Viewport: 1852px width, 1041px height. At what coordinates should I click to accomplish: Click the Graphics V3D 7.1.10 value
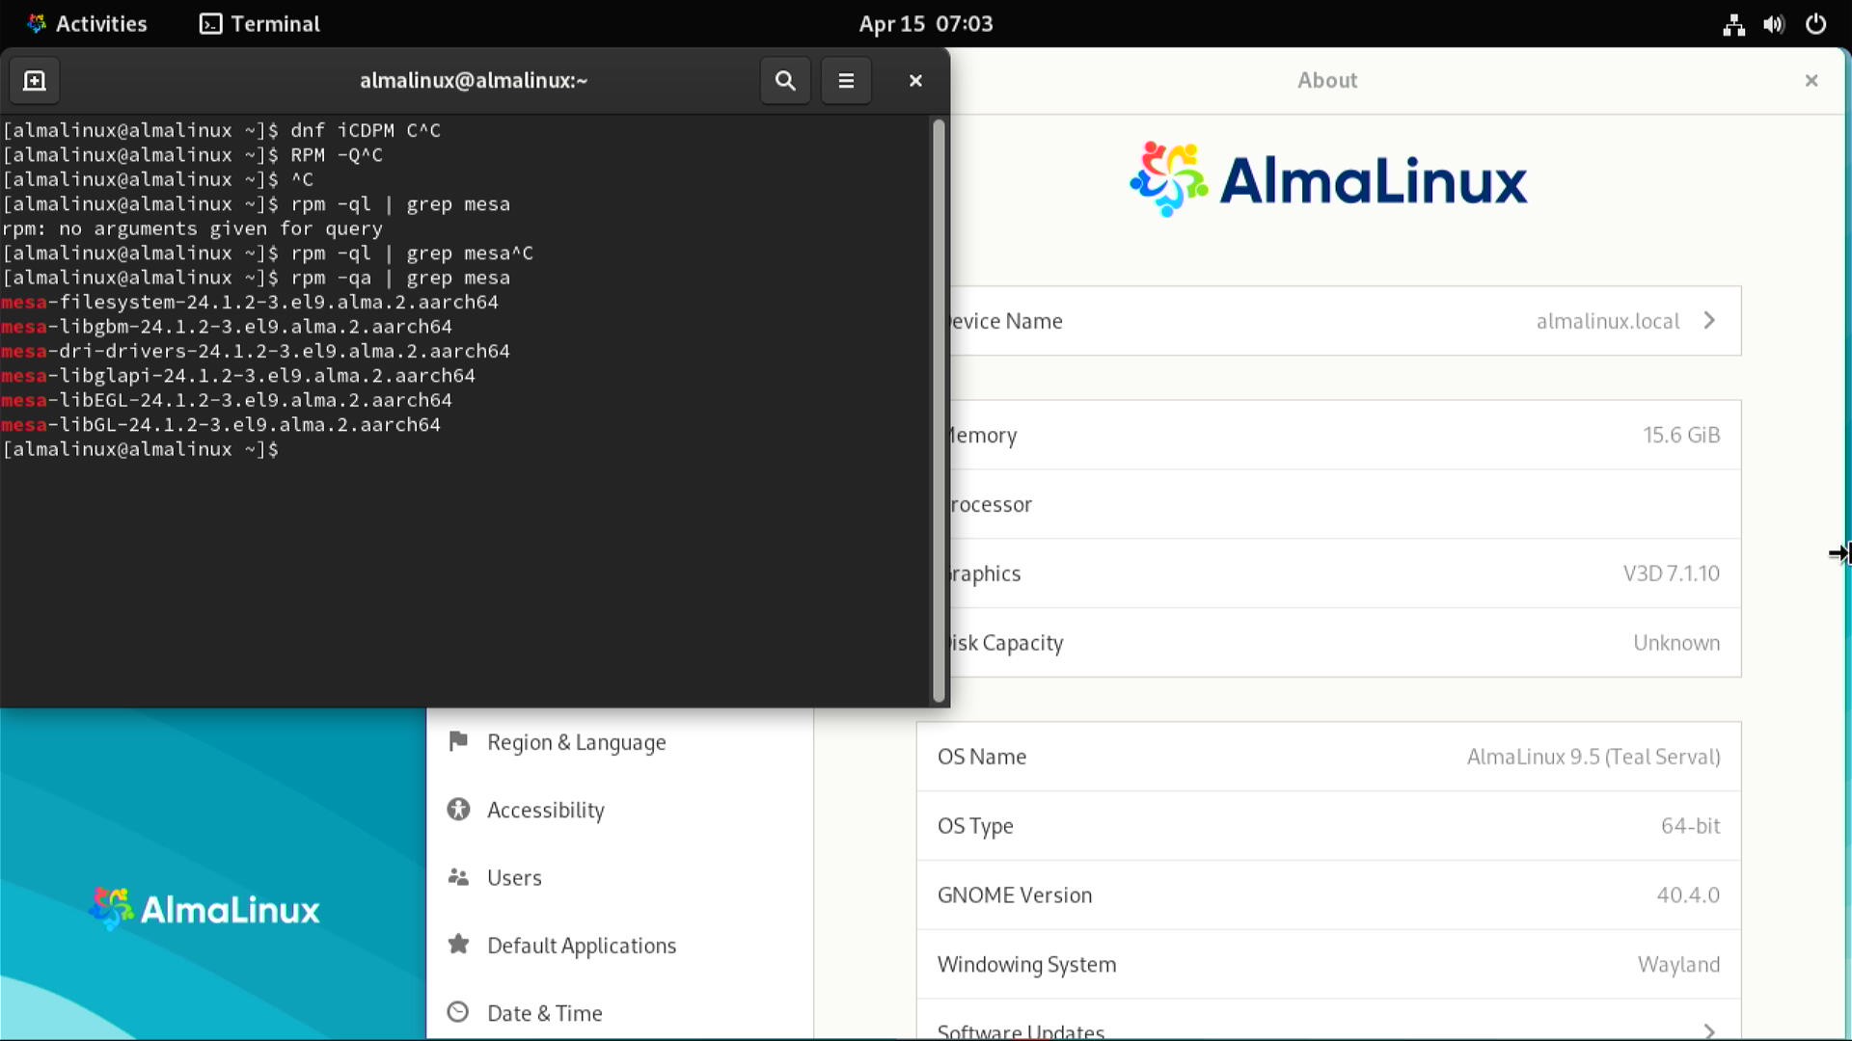[x=1671, y=574]
